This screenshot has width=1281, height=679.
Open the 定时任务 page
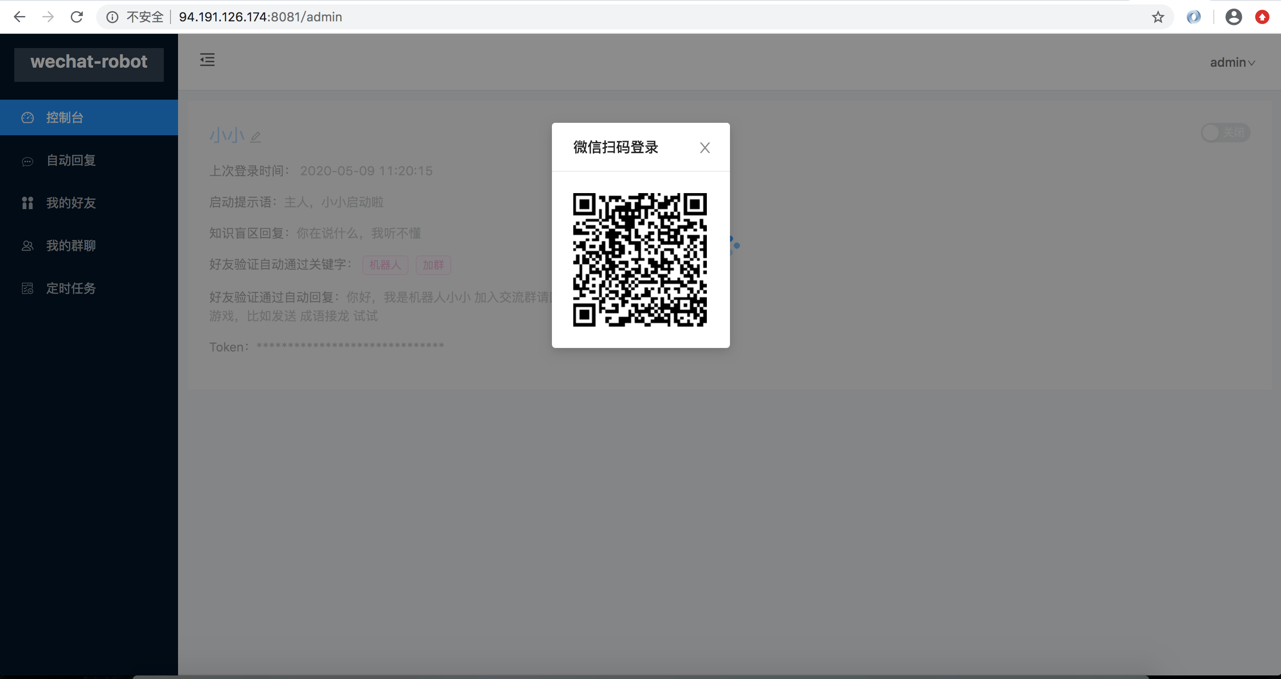click(x=71, y=288)
